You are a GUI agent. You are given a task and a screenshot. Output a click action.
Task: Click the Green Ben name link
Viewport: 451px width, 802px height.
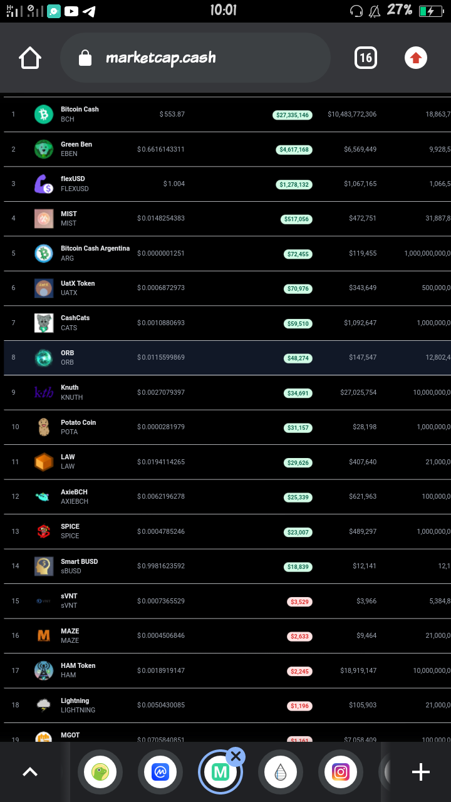(76, 144)
